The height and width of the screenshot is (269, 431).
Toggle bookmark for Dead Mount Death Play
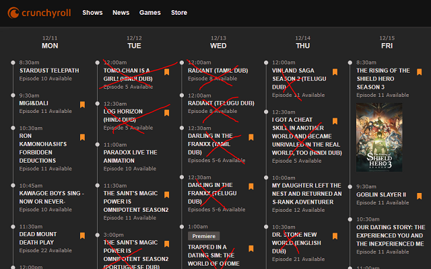click(x=82, y=236)
